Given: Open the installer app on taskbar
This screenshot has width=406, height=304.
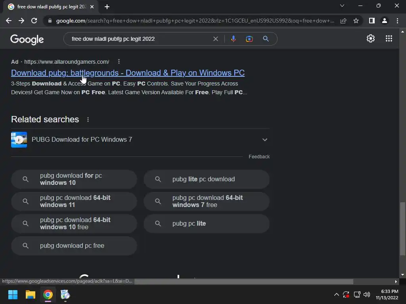Looking at the screenshot, I should pyautogui.click(x=65, y=294).
